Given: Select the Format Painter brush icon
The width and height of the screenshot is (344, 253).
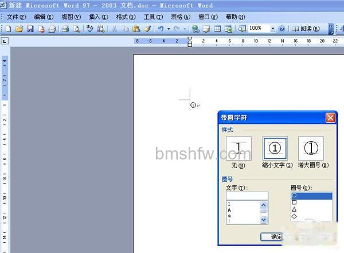Looking at the screenshot, I should point(148,29).
